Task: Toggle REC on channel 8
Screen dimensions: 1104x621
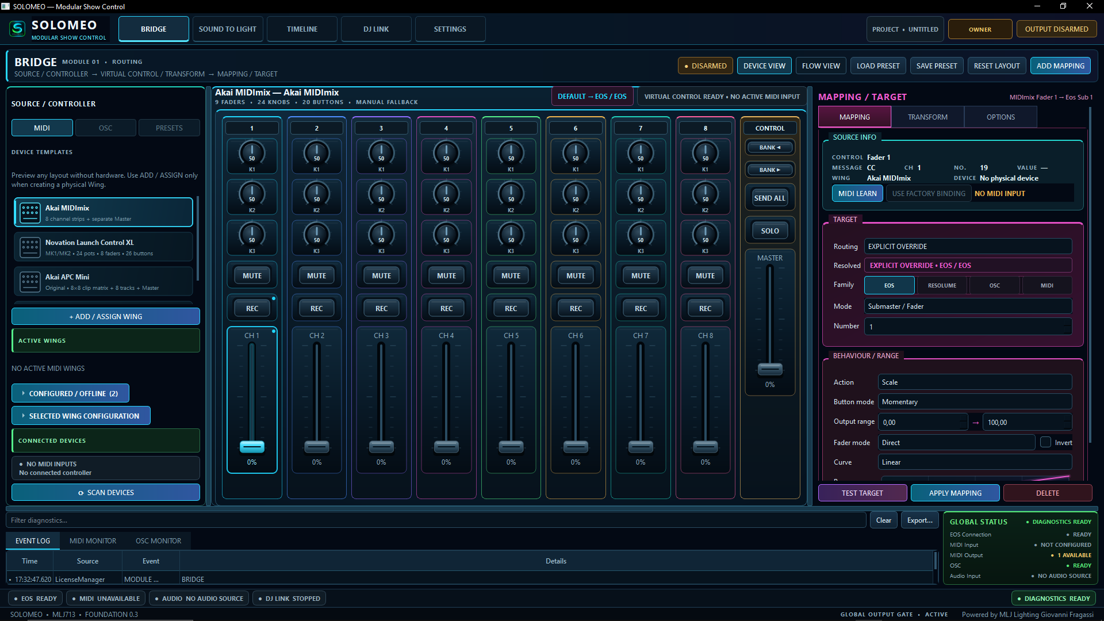Action: 706,309
